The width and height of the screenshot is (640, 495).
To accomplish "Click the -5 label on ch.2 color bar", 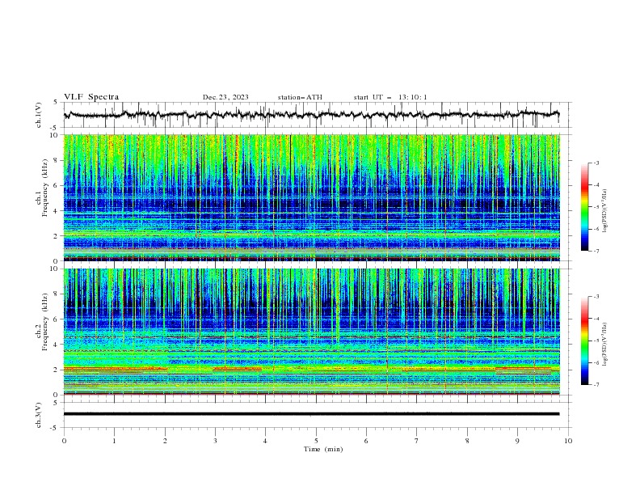I will point(596,341).
